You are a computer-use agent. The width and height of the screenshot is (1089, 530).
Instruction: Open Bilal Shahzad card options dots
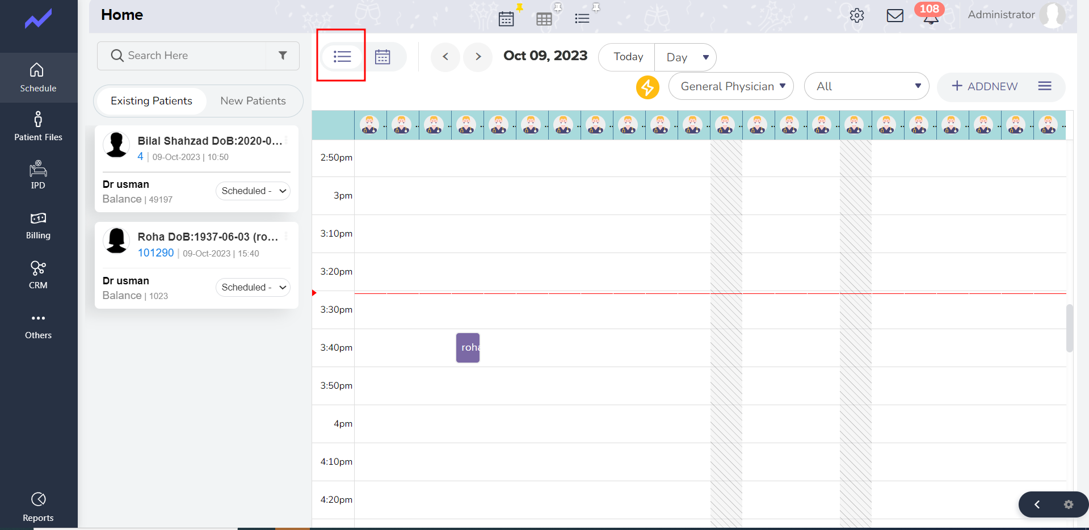(x=287, y=141)
